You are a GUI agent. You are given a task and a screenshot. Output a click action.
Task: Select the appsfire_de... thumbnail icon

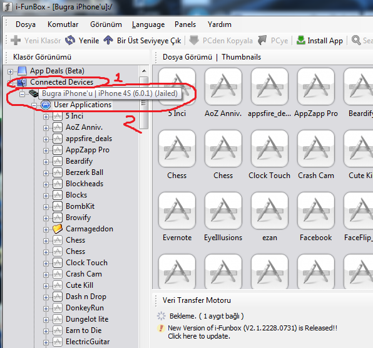click(x=270, y=87)
